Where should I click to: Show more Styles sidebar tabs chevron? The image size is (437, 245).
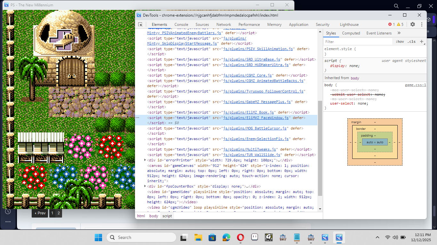pyautogui.click(x=399, y=33)
